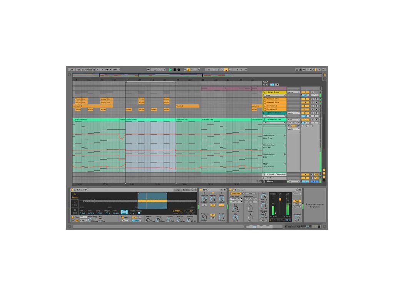Toggle Post button on return track A
Screen dimensions: 394x296
[316, 175]
